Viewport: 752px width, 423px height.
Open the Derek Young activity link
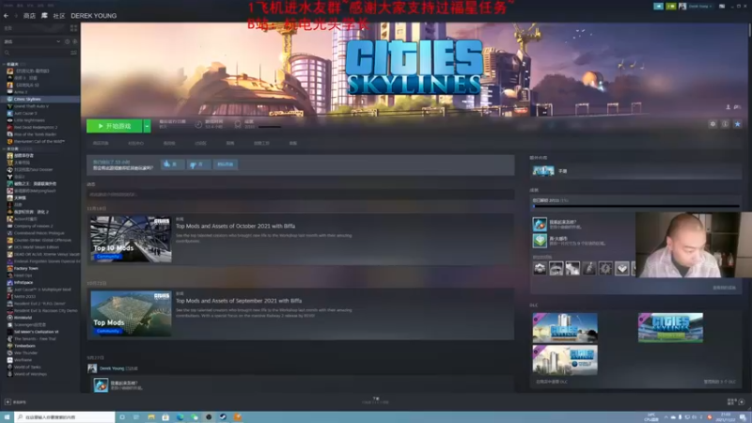tap(112, 368)
